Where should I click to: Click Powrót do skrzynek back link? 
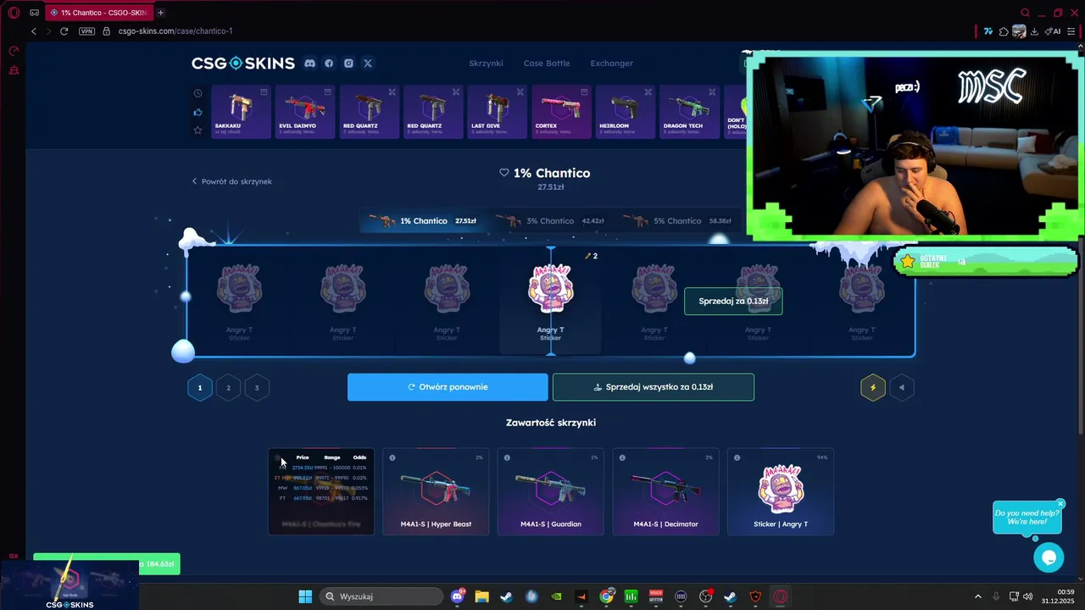pyautogui.click(x=231, y=181)
